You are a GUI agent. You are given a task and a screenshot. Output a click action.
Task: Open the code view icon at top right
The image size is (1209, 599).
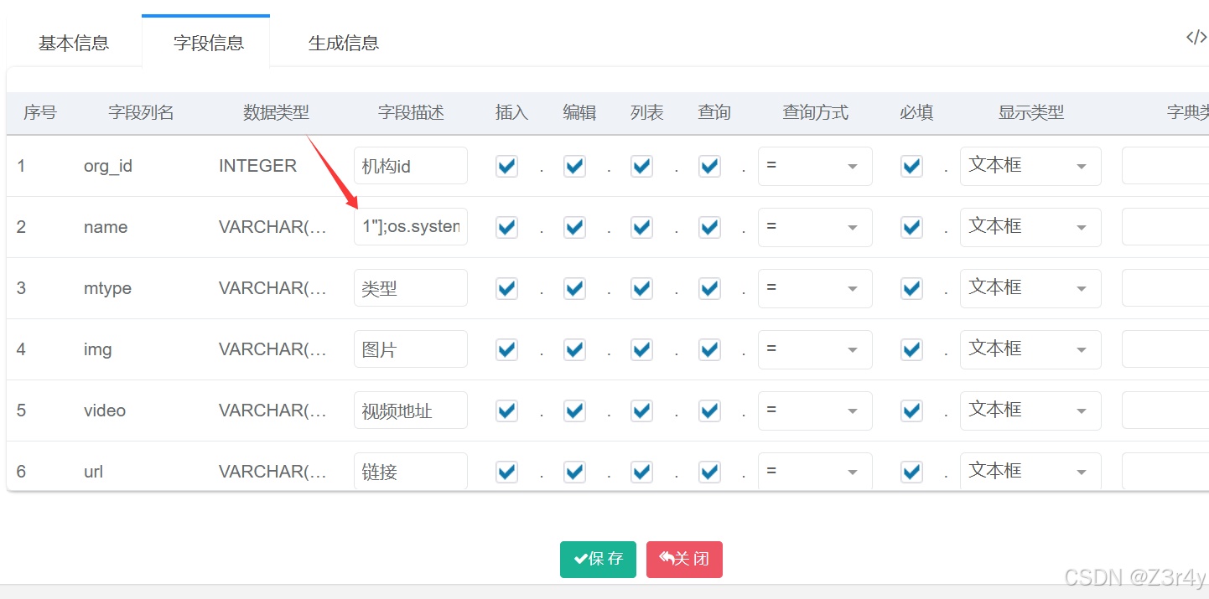click(x=1196, y=38)
